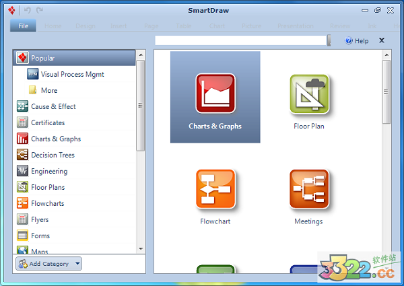Select the Visual Process Mgmt row text
Screen dimensions: 404x286
point(73,75)
